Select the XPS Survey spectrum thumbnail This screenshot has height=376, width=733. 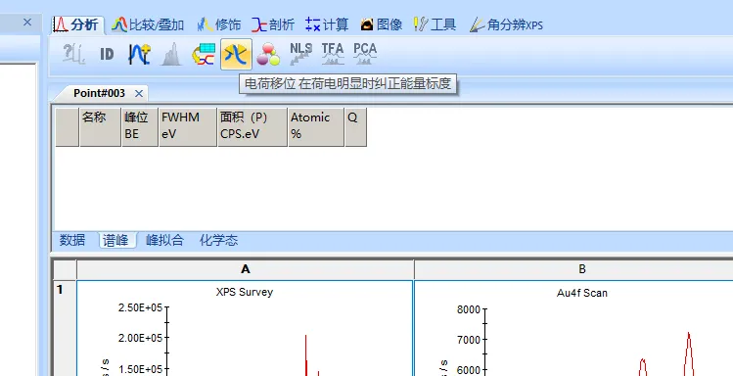245,328
